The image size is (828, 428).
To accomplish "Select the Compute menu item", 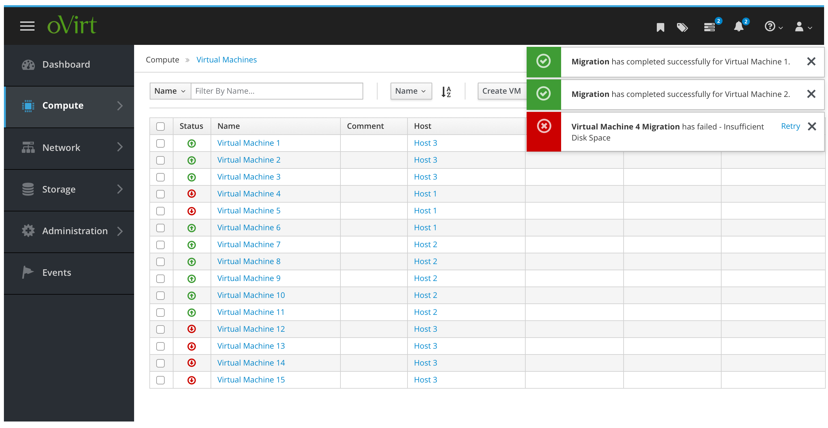I will [63, 105].
